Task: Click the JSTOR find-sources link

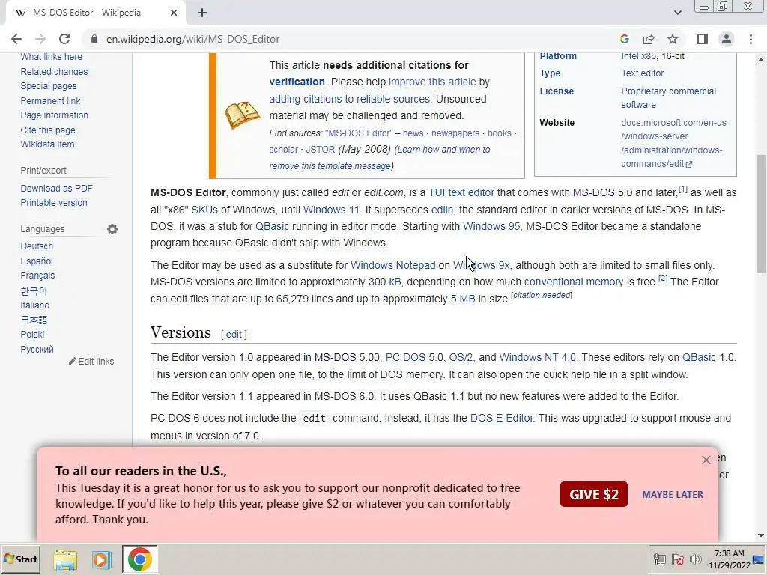Action: [321, 150]
